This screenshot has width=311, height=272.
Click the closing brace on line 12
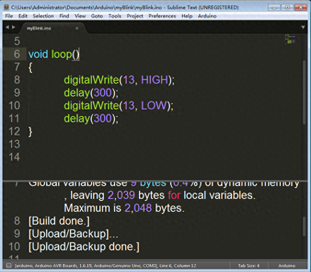click(x=30, y=131)
